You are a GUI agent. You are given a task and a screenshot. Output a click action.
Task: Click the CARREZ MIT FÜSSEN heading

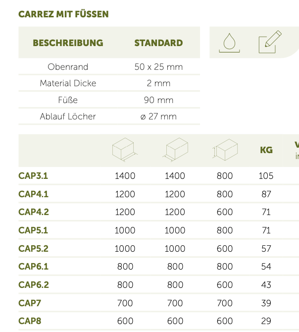[x=63, y=14]
